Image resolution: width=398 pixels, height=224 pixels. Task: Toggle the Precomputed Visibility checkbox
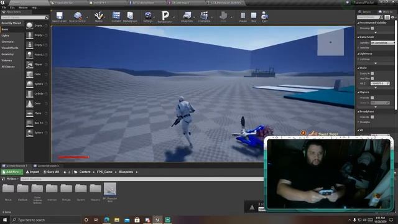(x=373, y=28)
